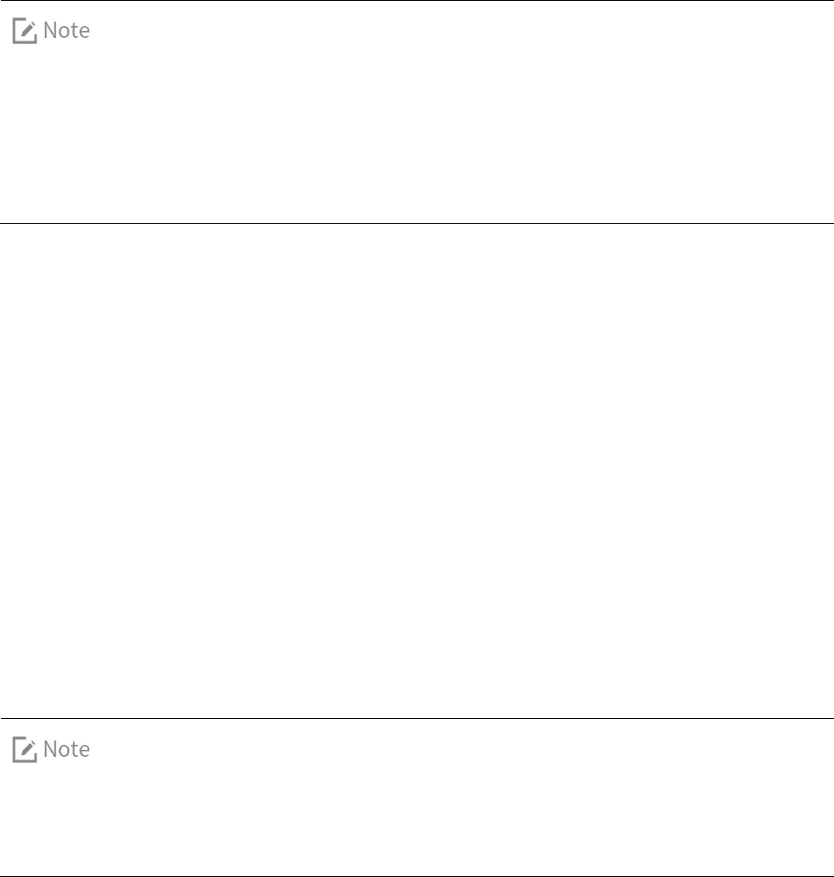834x877 pixels.
Task: Click blank space right of top Note heading
Action: (x=448, y=31)
